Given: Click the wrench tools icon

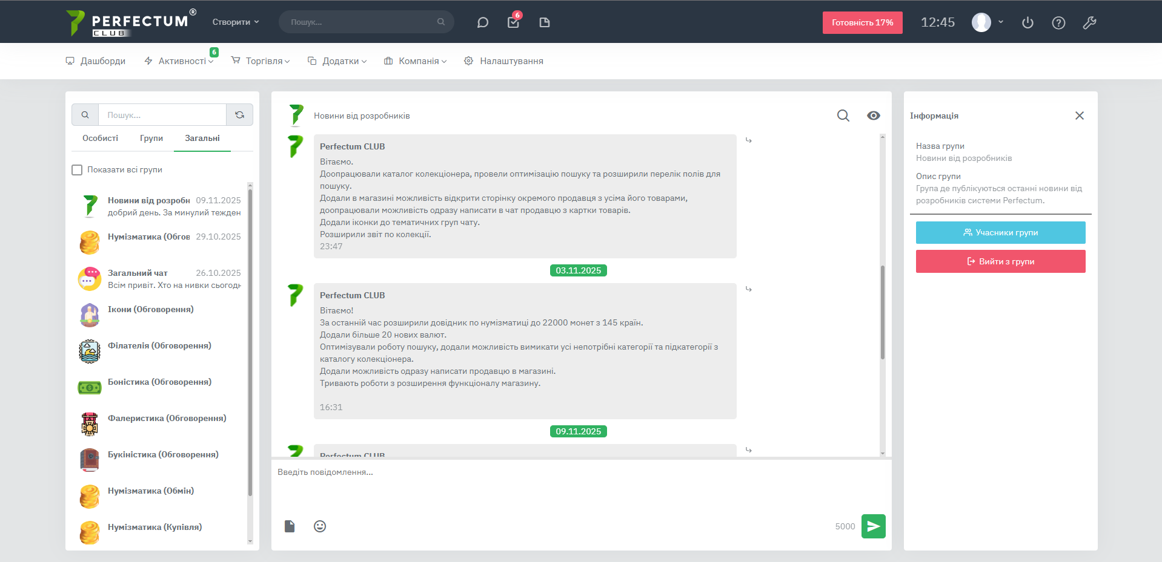Looking at the screenshot, I should 1089,23.
